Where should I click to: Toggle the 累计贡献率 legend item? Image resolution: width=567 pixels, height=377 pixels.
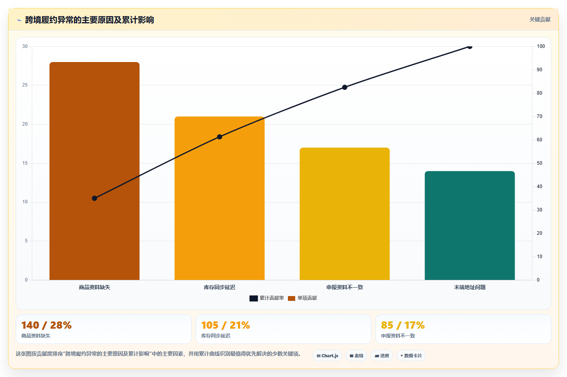[267, 298]
